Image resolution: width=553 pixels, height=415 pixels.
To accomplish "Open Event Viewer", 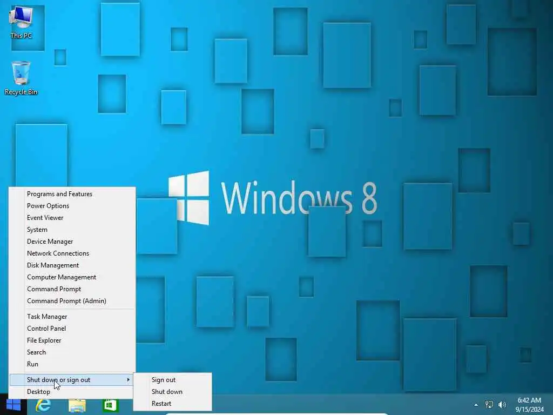I will 72,218.
